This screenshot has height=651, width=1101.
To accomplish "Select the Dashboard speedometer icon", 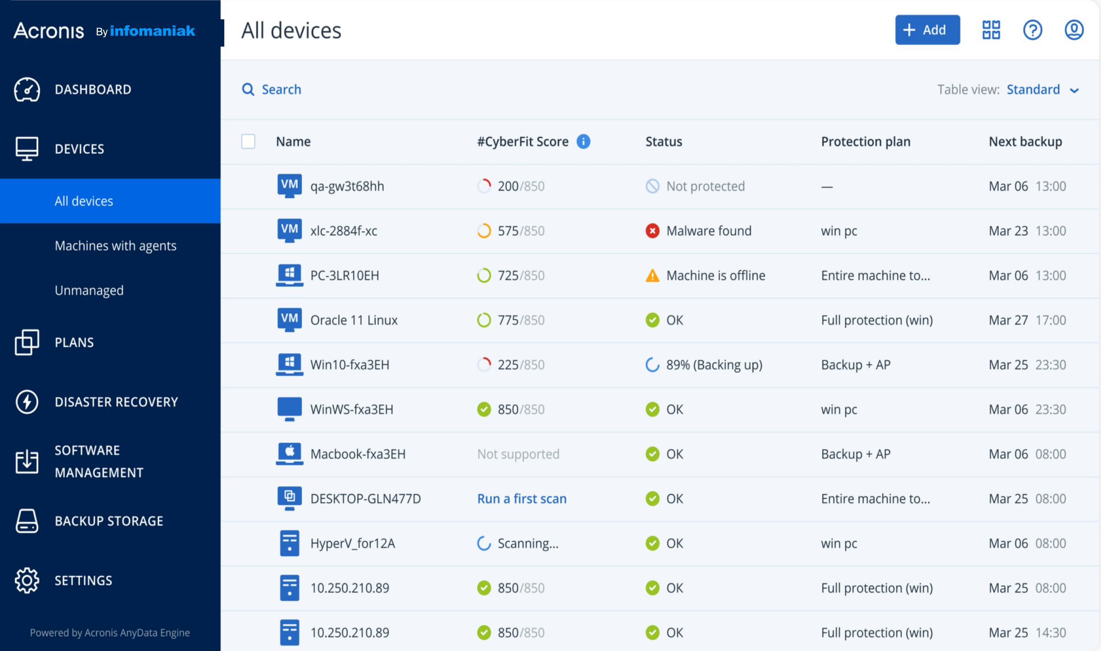I will [27, 89].
